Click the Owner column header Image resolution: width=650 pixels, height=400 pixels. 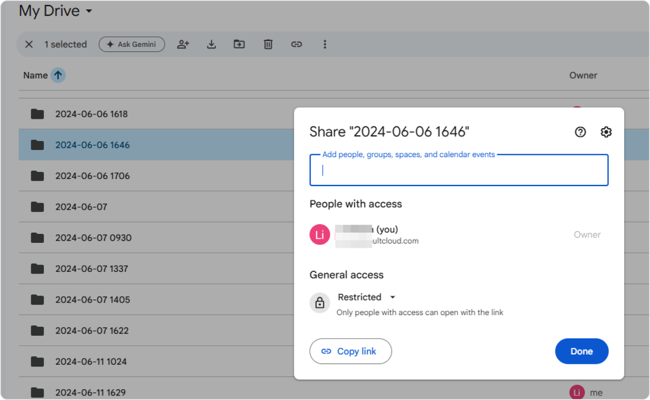click(583, 75)
